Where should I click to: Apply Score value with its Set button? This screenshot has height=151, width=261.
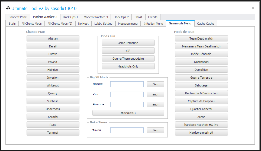click(156, 84)
